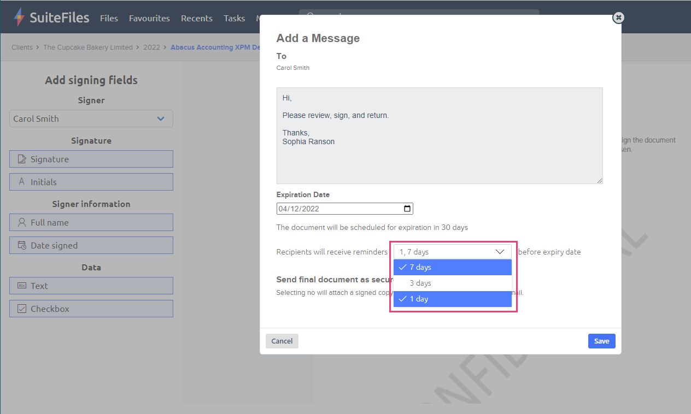This screenshot has height=414, width=691.
Task: Go to the Recents menu
Action: point(196,19)
